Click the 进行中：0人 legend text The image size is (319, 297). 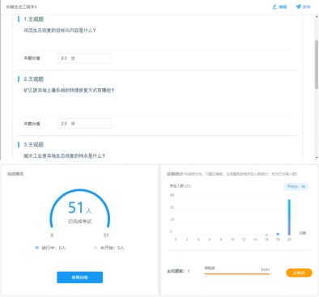coord(53,248)
